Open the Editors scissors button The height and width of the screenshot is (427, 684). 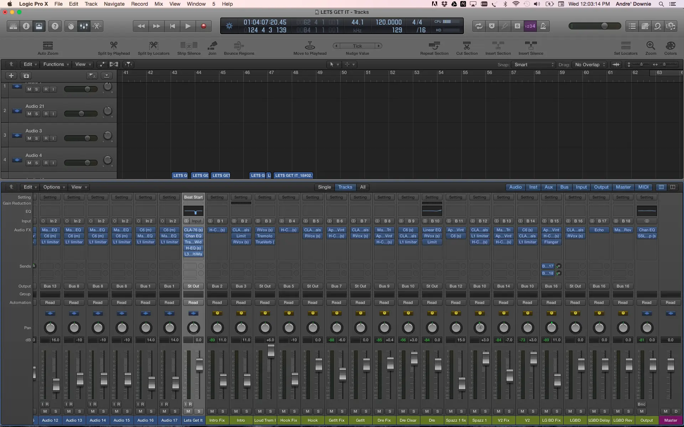pos(97,26)
